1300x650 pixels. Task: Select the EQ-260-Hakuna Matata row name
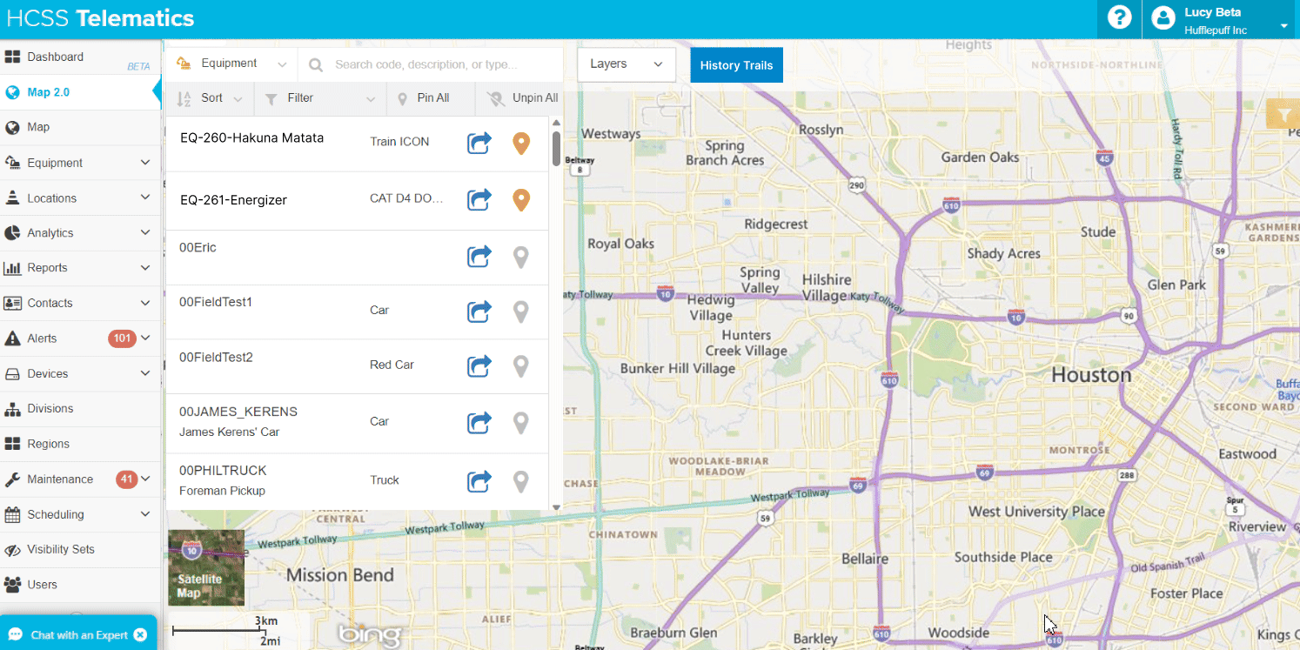[x=251, y=137]
